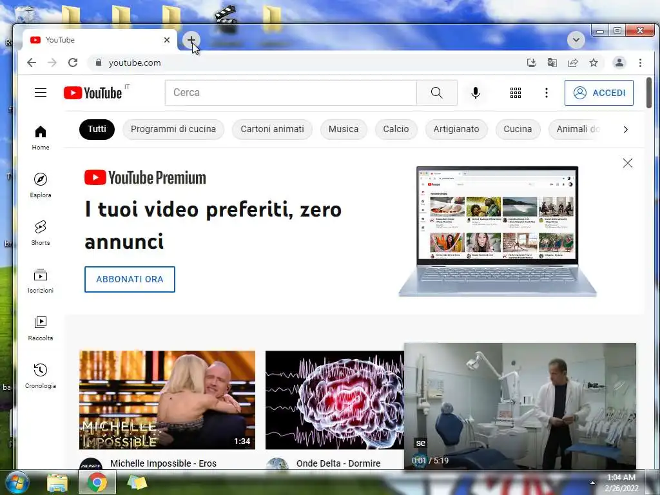Select the Calcio chip

point(396,129)
